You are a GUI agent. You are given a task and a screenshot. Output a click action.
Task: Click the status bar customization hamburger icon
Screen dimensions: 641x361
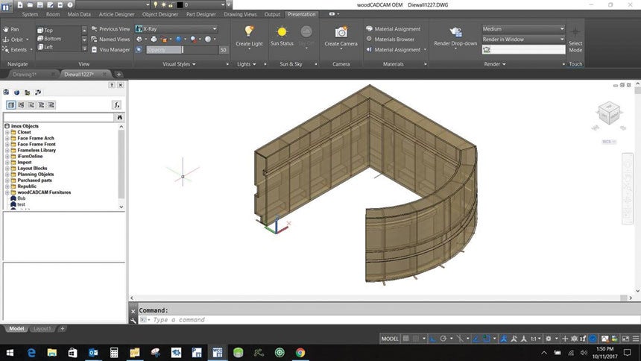(x=636, y=339)
